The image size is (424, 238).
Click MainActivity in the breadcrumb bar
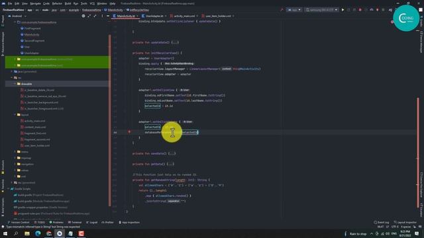(115, 10)
